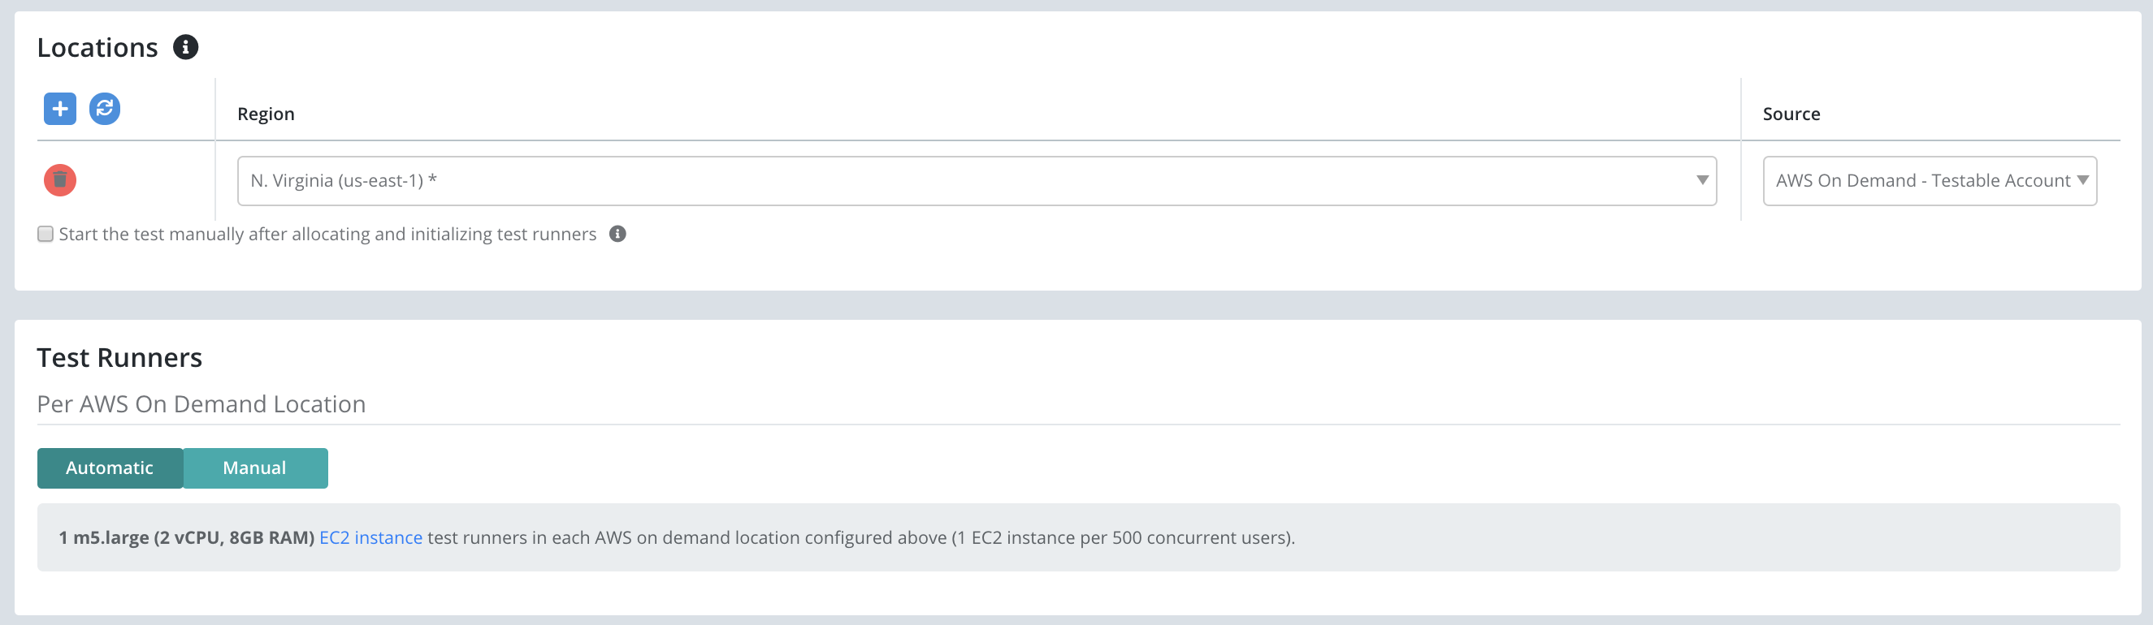Select the Automatic test runners tab
2153x625 pixels.
click(110, 468)
